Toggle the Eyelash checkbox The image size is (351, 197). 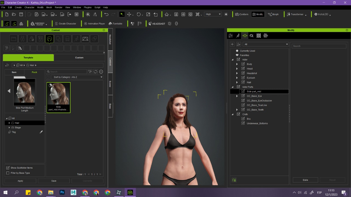[x=243, y=78]
